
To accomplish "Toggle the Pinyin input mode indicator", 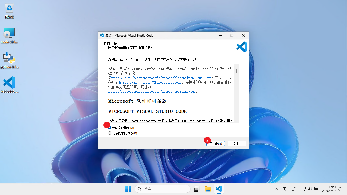I will (x=294, y=189).
